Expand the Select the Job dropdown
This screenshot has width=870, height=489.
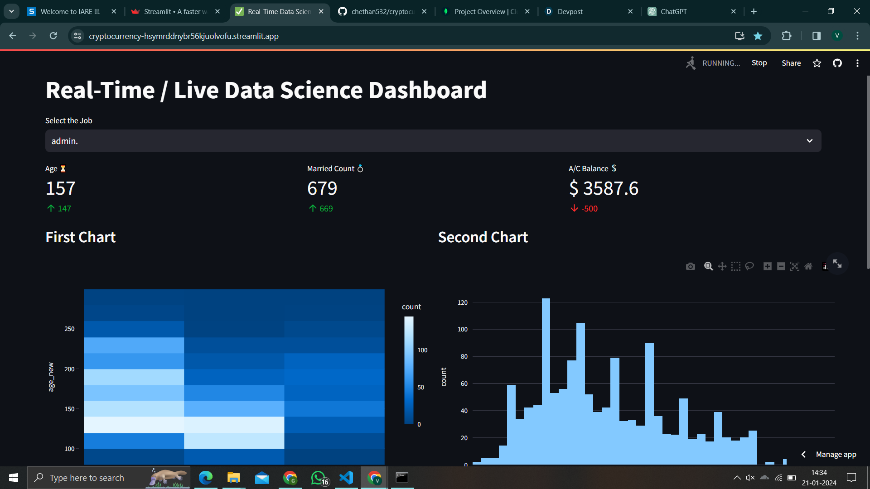click(810, 141)
